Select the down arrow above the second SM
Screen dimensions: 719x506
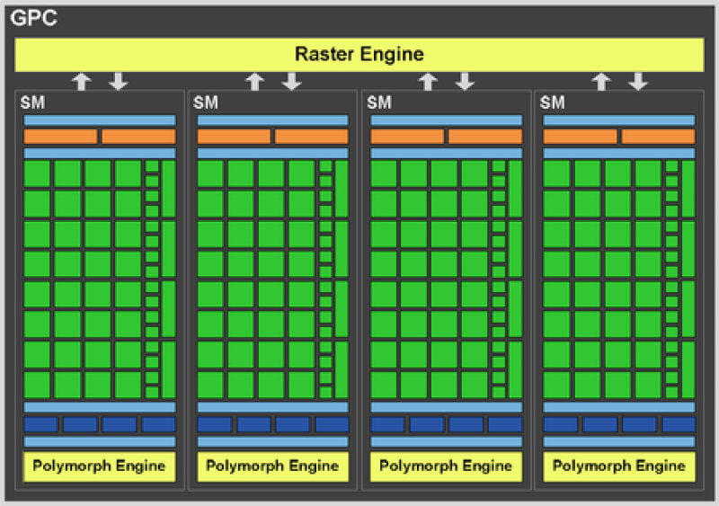click(x=291, y=82)
